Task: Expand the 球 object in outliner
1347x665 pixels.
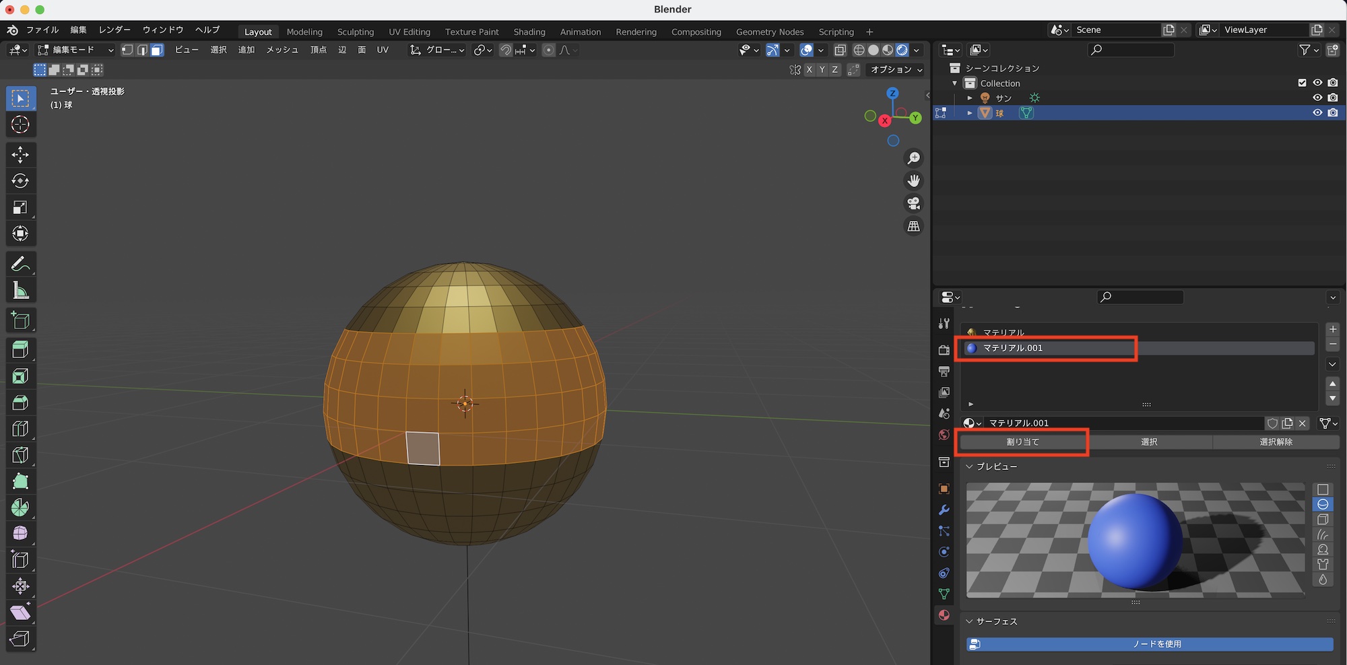Action: click(x=970, y=113)
